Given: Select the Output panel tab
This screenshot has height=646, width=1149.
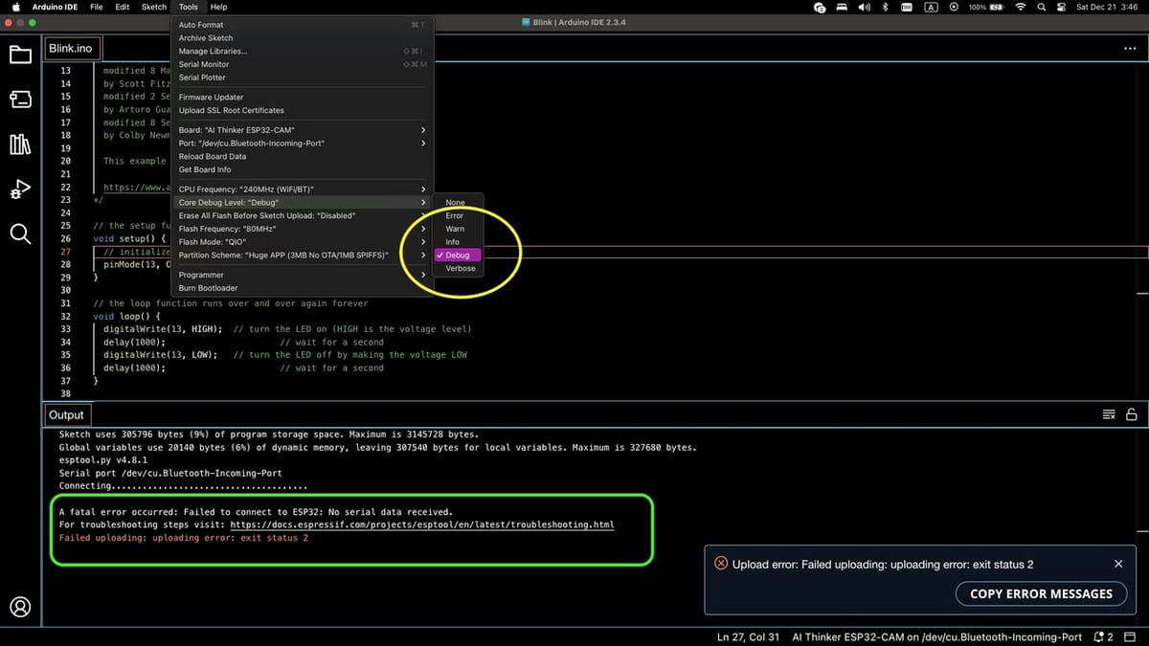Looking at the screenshot, I should [67, 414].
